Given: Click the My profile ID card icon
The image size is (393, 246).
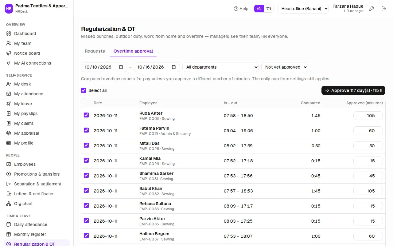Looking at the screenshot, I should [9, 143].
